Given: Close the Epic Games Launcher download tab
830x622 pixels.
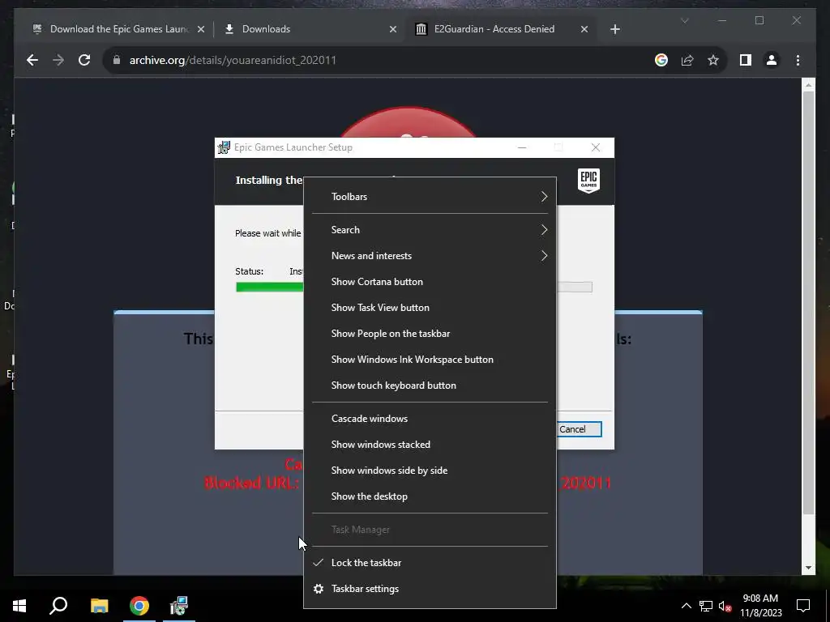Looking at the screenshot, I should (201, 29).
